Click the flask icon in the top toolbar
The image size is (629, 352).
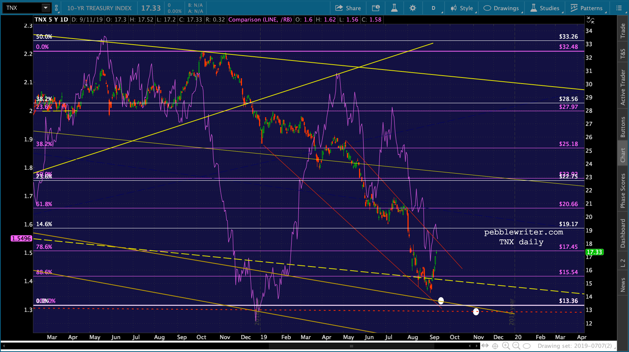tap(394, 8)
